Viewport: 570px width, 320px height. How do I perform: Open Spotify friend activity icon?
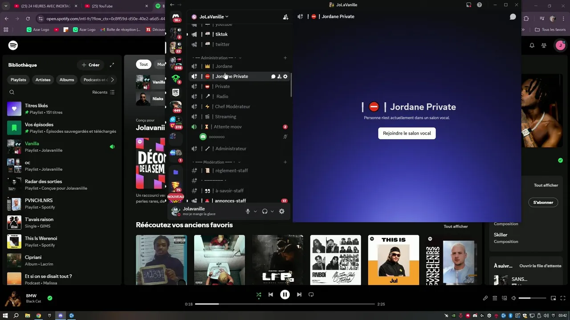544,45
